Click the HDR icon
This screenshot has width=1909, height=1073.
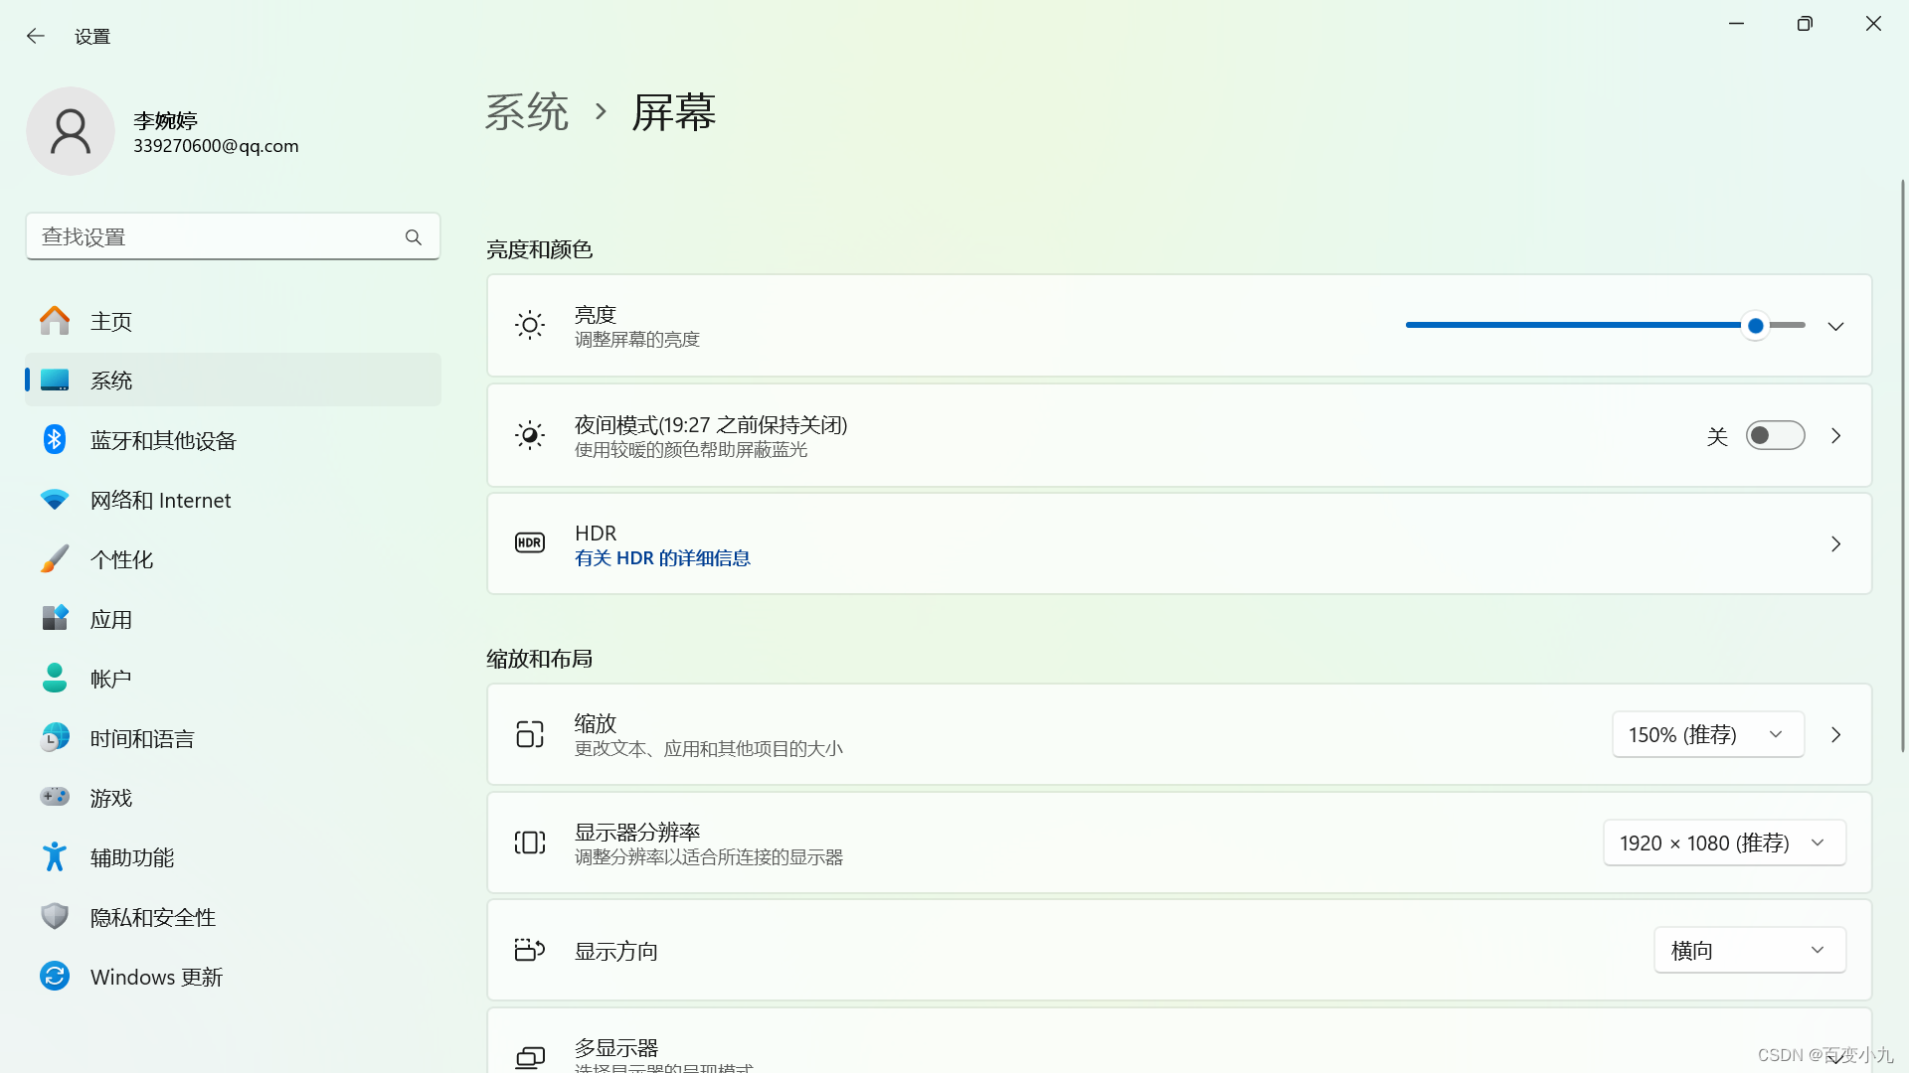pos(529,542)
